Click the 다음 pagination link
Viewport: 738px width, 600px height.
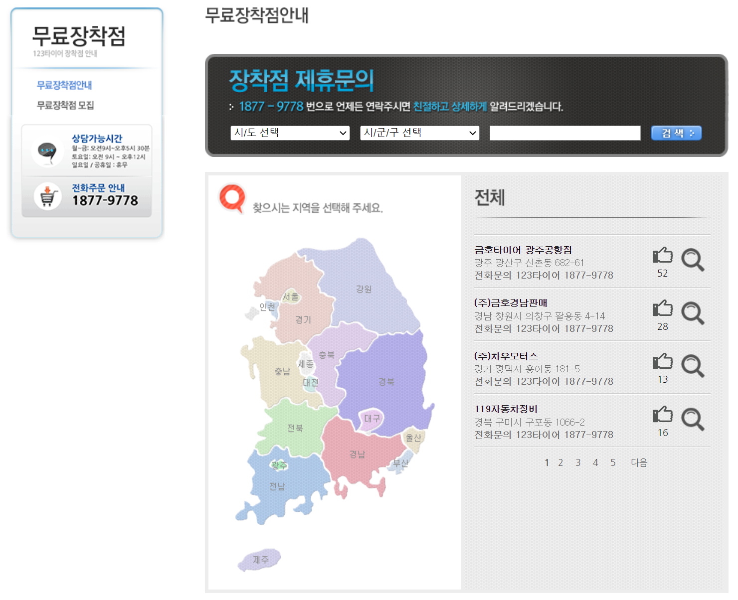coord(639,462)
